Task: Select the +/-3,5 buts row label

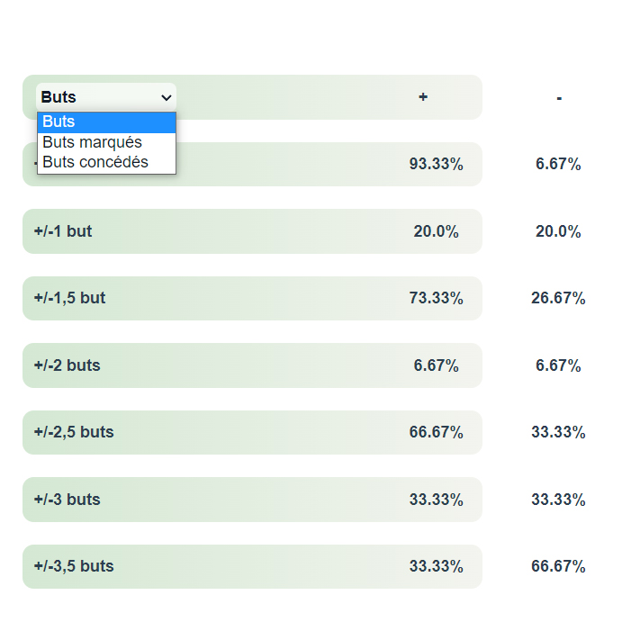Action: click(74, 566)
